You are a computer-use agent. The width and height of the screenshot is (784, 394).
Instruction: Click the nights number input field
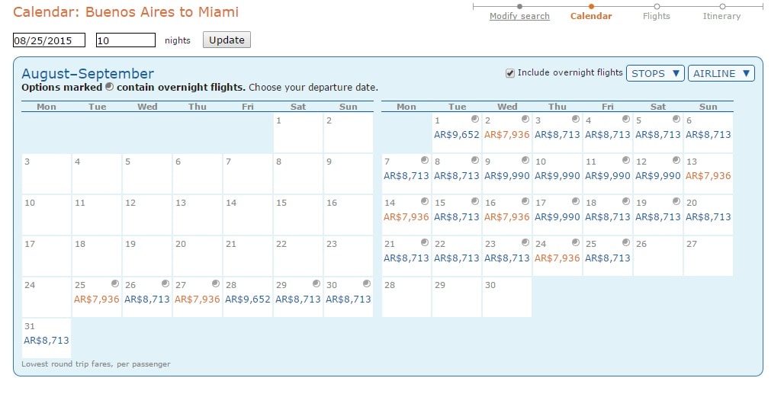point(126,40)
